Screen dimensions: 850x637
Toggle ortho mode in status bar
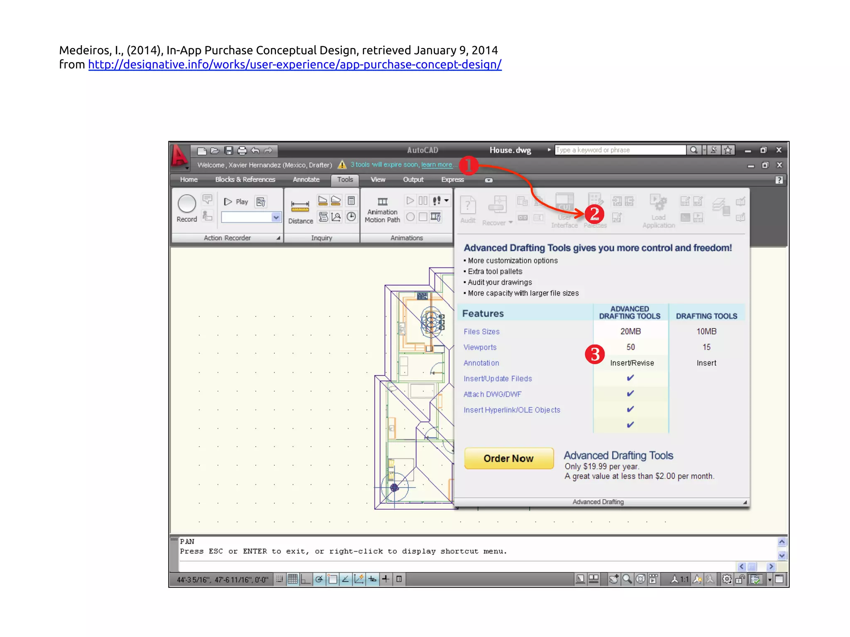click(306, 579)
